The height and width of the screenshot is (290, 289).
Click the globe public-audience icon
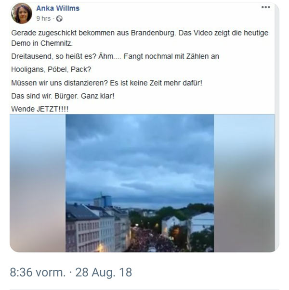pyautogui.click(x=59, y=19)
